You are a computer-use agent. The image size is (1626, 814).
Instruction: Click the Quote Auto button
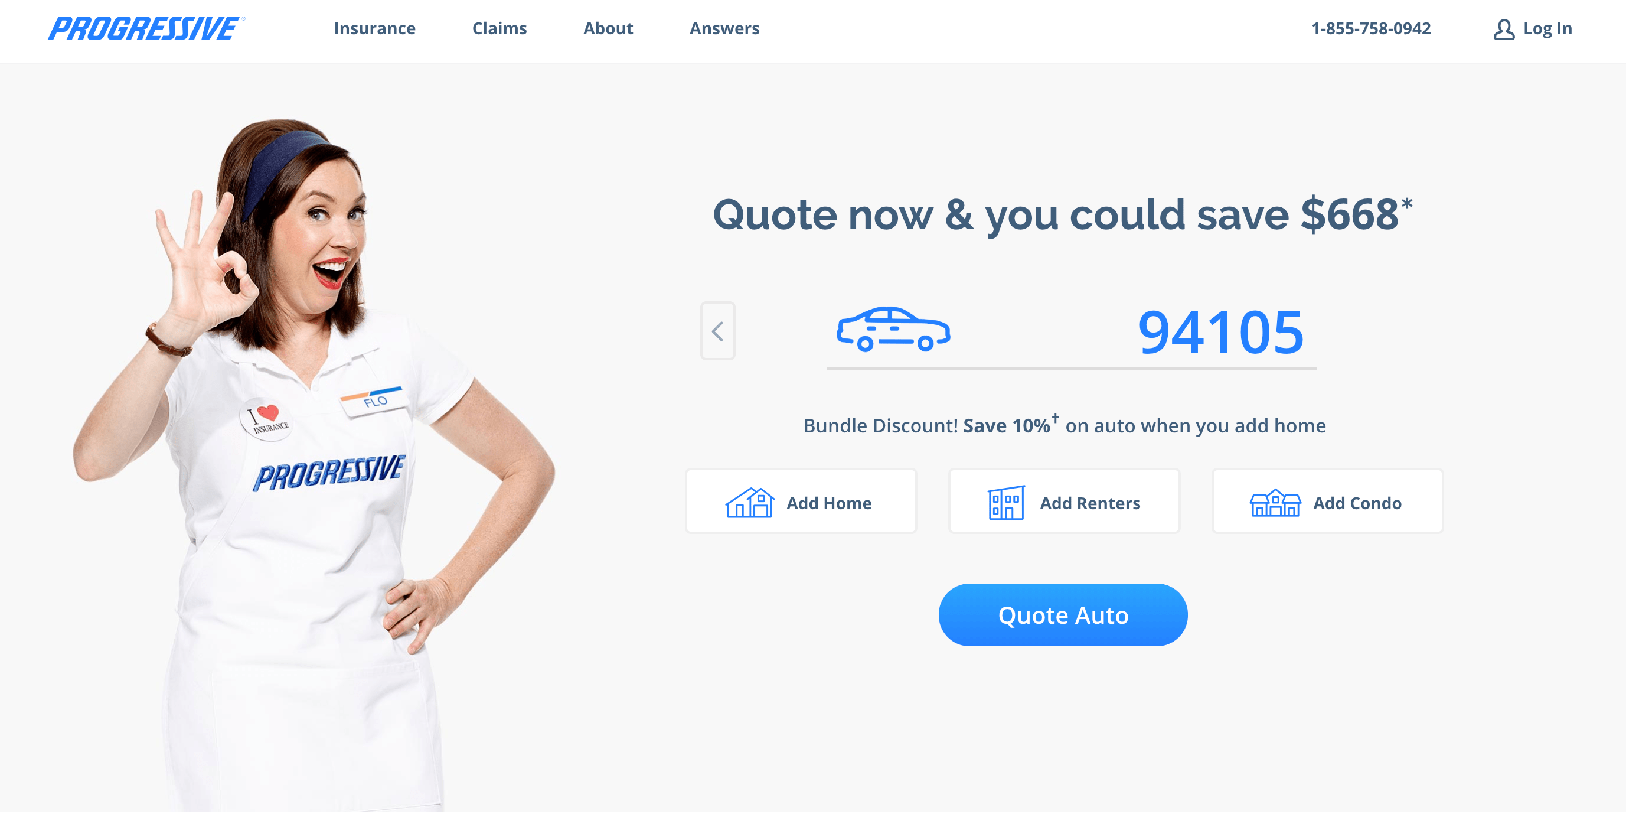(x=1063, y=614)
